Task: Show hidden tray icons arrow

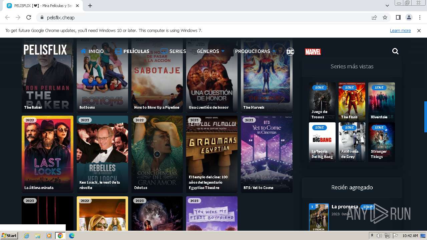Action: 372,236
